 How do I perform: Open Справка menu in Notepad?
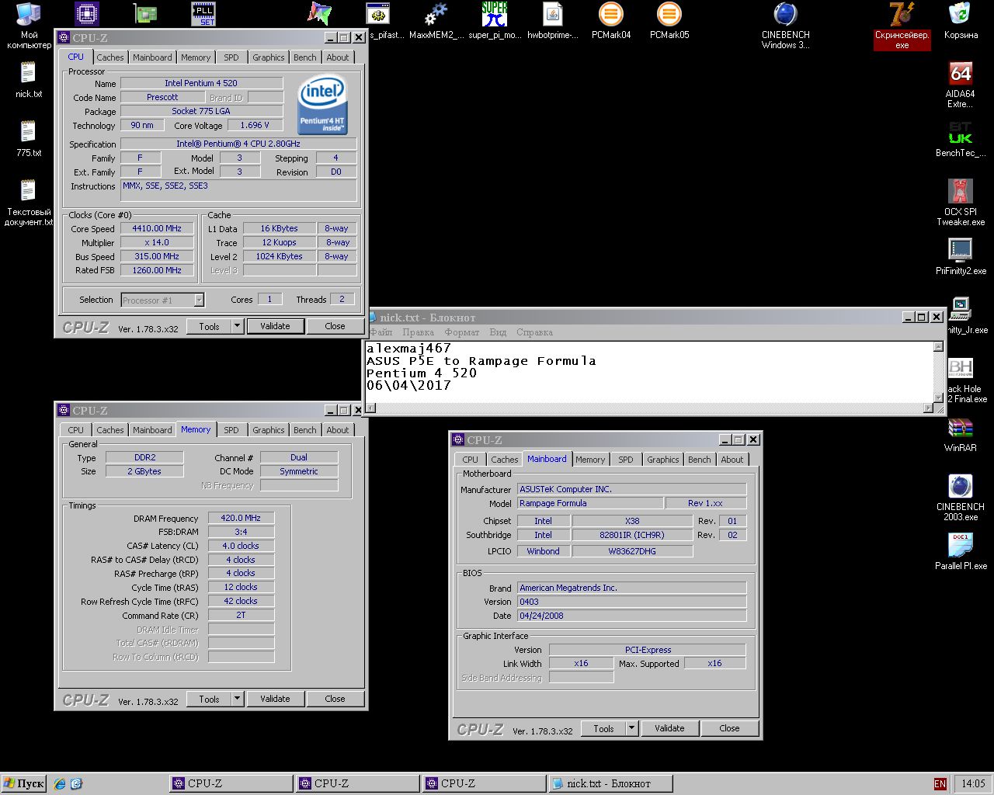pyautogui.click(x=535, y=332)
